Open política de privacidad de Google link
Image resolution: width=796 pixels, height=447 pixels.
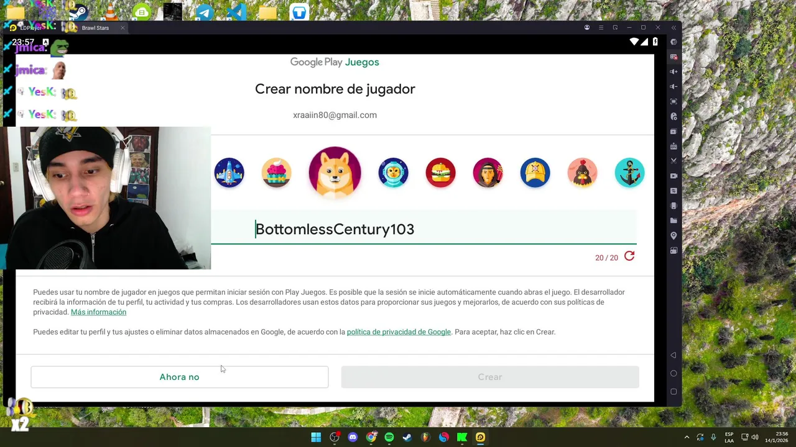click(x=399, y=332)
